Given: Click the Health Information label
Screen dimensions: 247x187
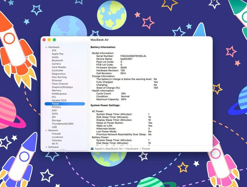Looking at the screenshot, I should pos(103,91).
